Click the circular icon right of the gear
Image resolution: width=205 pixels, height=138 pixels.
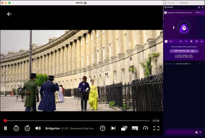197,41
